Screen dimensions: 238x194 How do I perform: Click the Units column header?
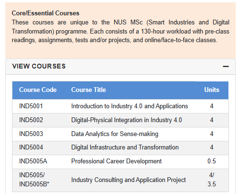click(x=212, y=90)
